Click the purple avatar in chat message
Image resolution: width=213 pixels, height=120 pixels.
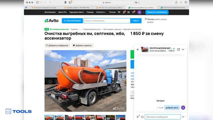tap(183, 108)
